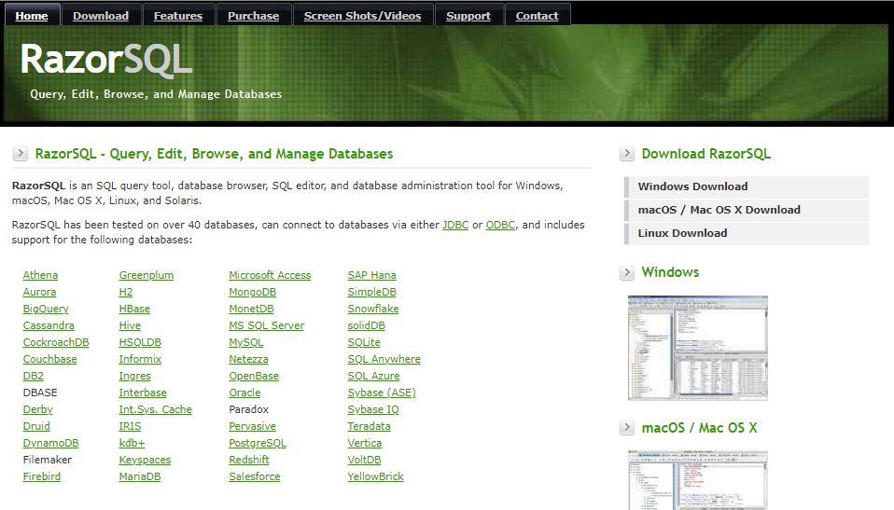Click the Linux Download button
This screenshot has height=510, width=894.
click(747, 233)
